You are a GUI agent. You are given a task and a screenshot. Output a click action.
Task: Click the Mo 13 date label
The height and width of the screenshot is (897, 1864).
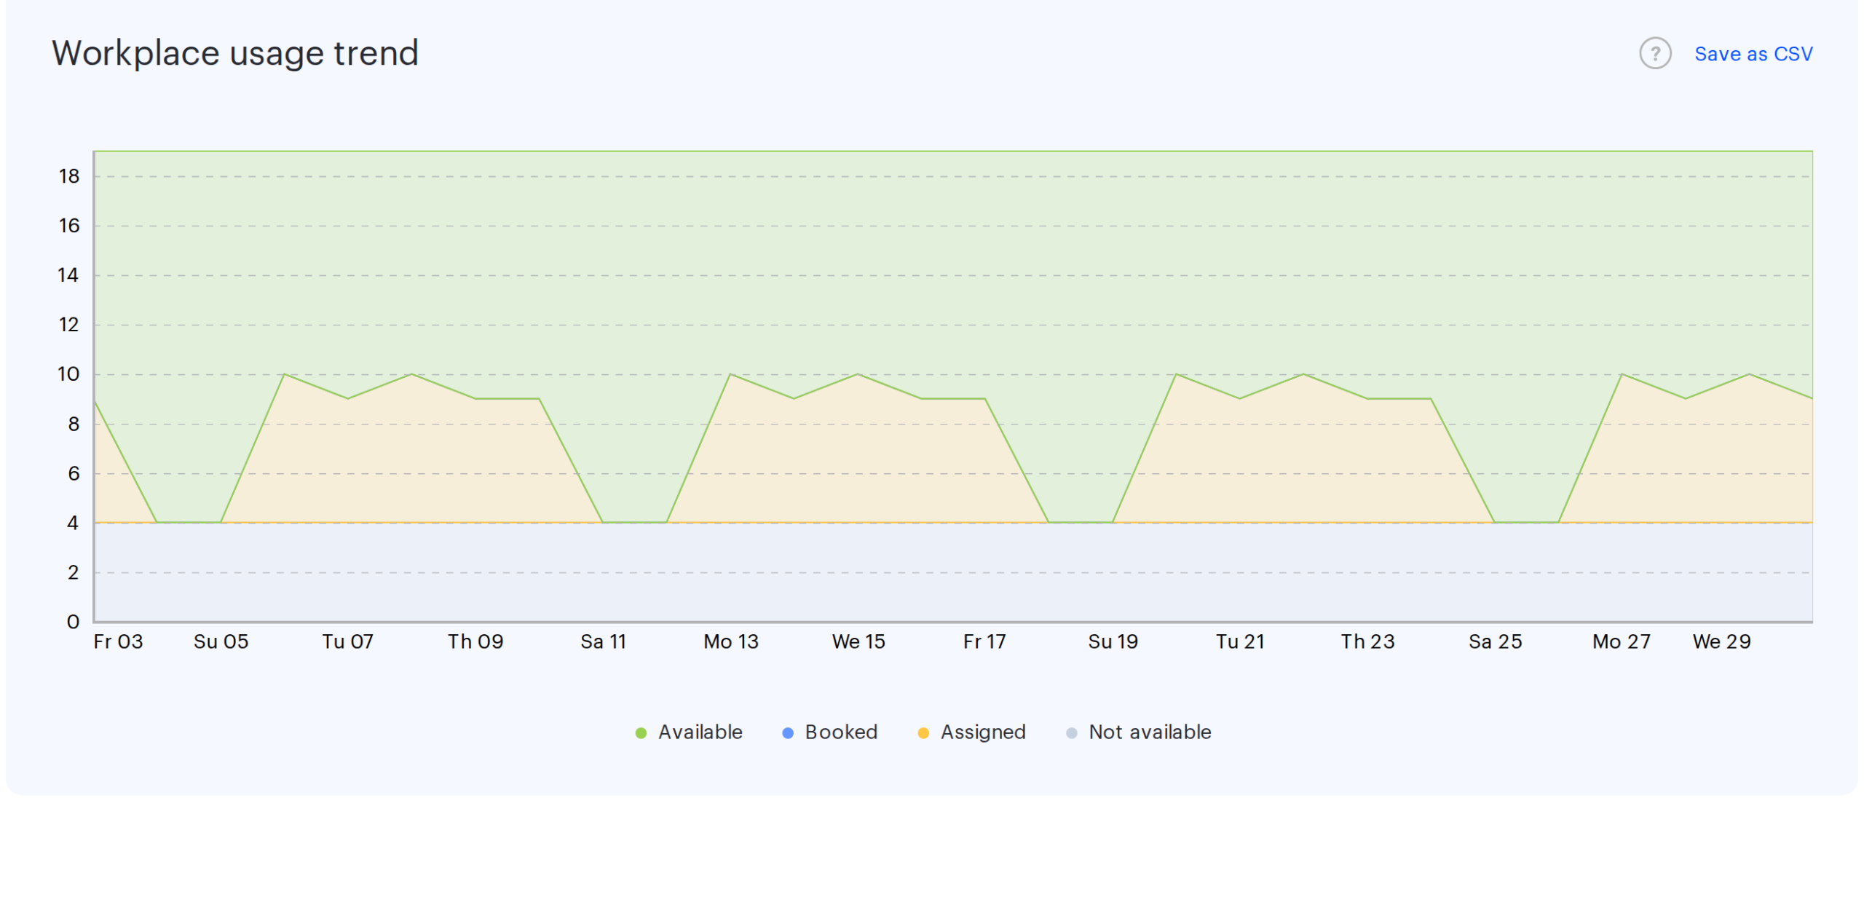730,641
